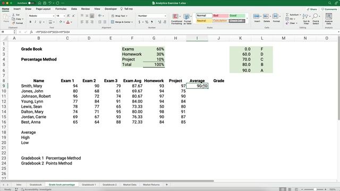Image resolution: width=340 pixels, height=191 pixels.
Task: Open the home icon in title bar
Action: coord(39,3)
